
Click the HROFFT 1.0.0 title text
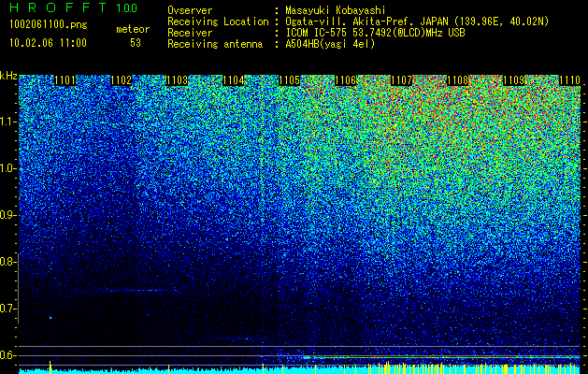73,7
